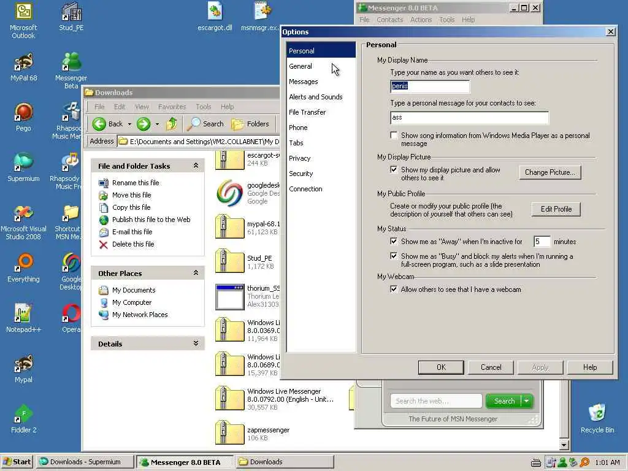Expand the Details panel
This screenshot has height=471, width=628.
196,343
